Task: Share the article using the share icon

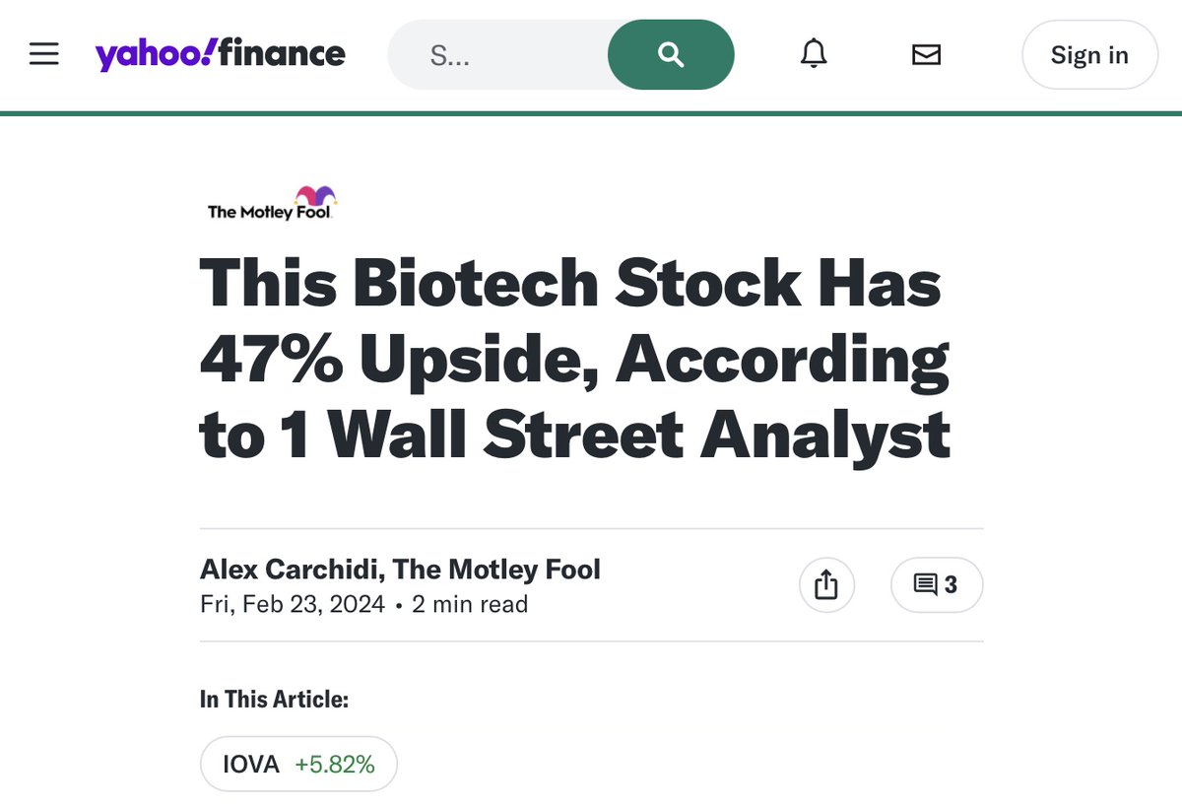Action: pyautogui.click(x=826, y=585)
